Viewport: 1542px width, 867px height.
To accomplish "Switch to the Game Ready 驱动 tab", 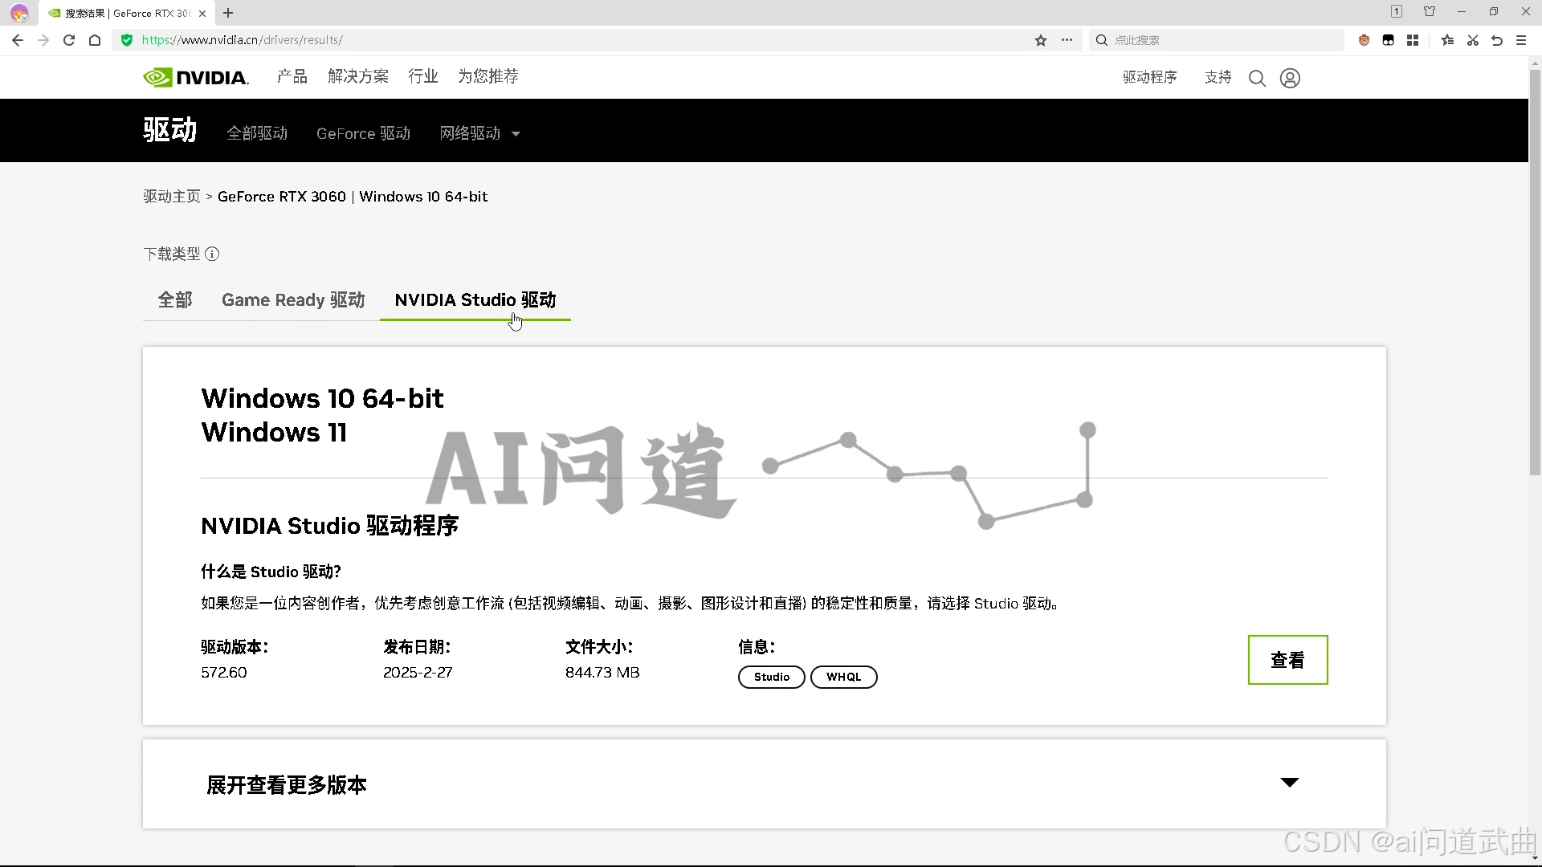I will 293,300.
